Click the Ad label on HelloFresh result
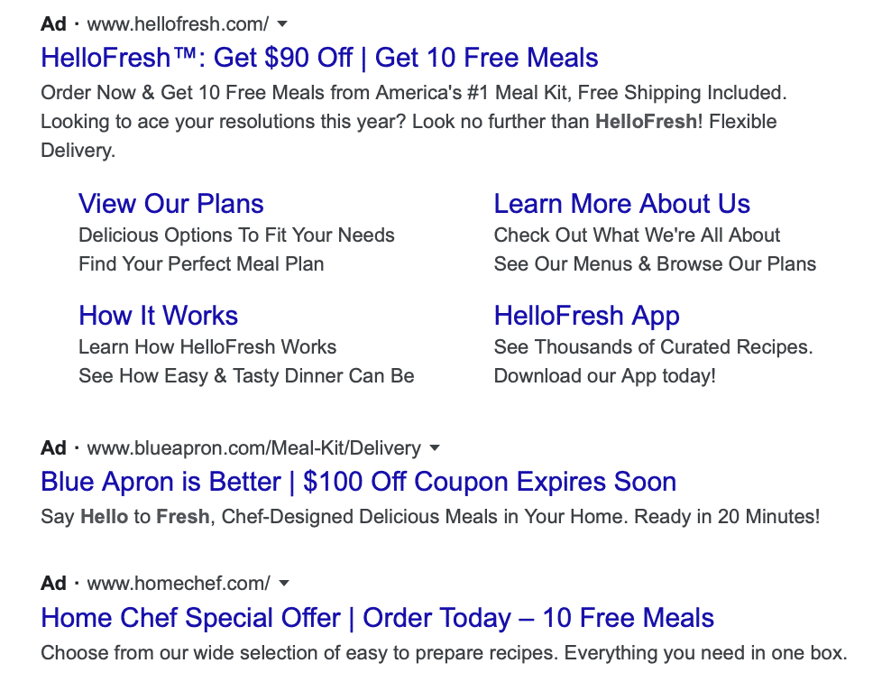The width and height of the screenshot is (882, 691). click(53, 24)
